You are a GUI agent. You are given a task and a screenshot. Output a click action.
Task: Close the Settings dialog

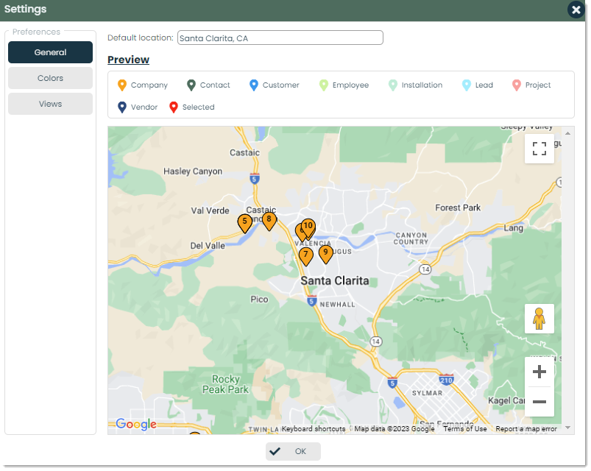pyautogui.click(x=576, y=10)
